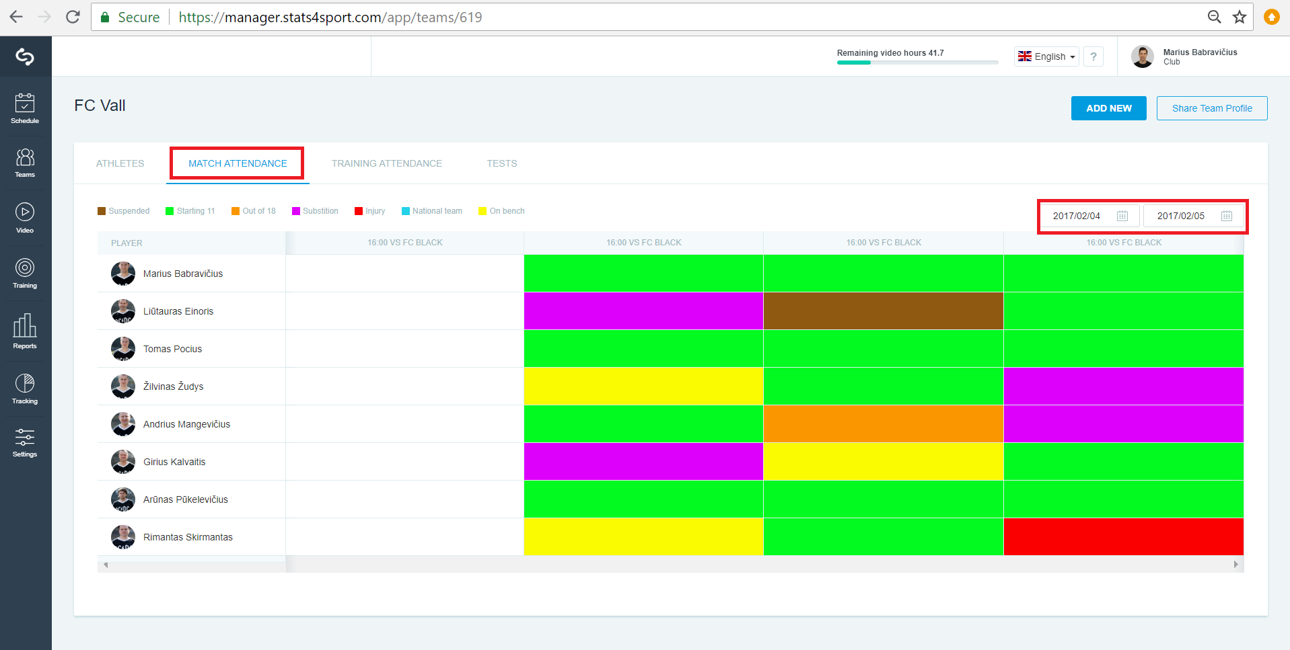Viewport: 1290px width, 650px height.
Task: Open calendar picker for end date 2017/02/05
Action: (1227, 216)
